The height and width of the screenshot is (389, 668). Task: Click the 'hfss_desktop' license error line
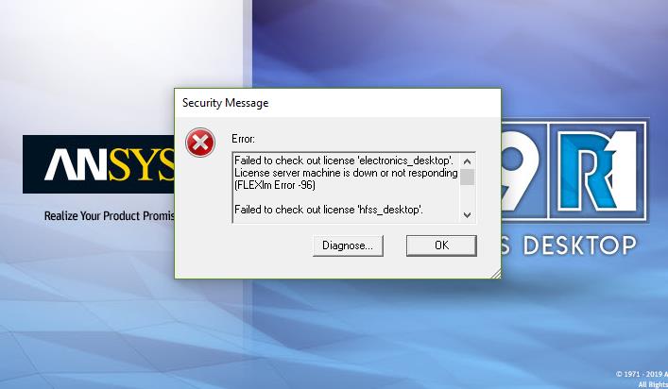pos(329,210)
